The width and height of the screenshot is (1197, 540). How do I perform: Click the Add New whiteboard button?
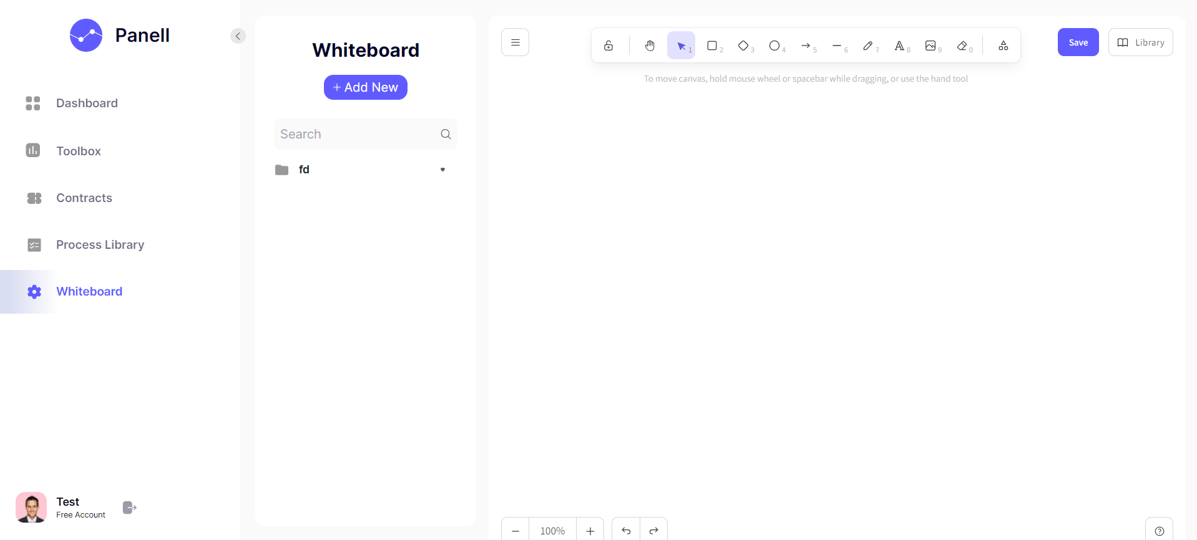[x=365, y=87]
